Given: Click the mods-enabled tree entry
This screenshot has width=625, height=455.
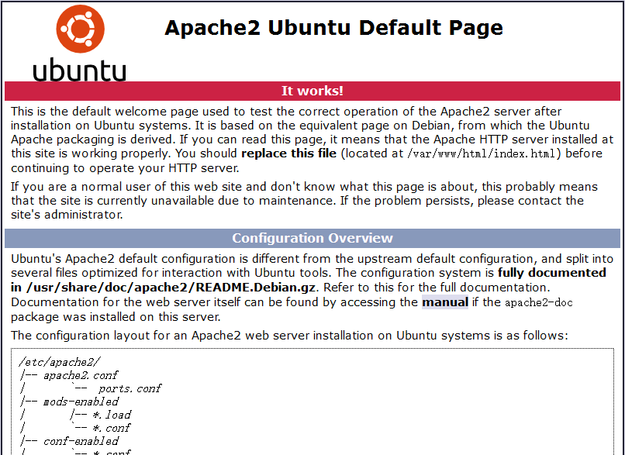Looking at the screenshot, I should [81, 402].
